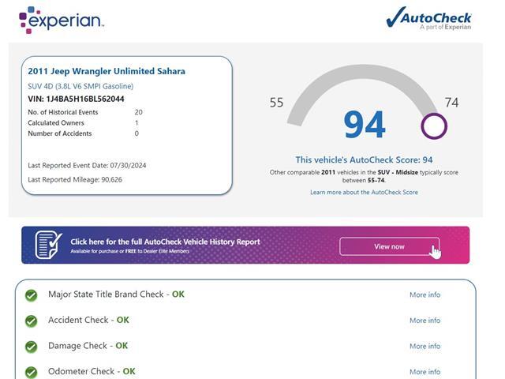Click green check icon for Major State Title Brand
505x379 pixels.
(x=32, y=295)
